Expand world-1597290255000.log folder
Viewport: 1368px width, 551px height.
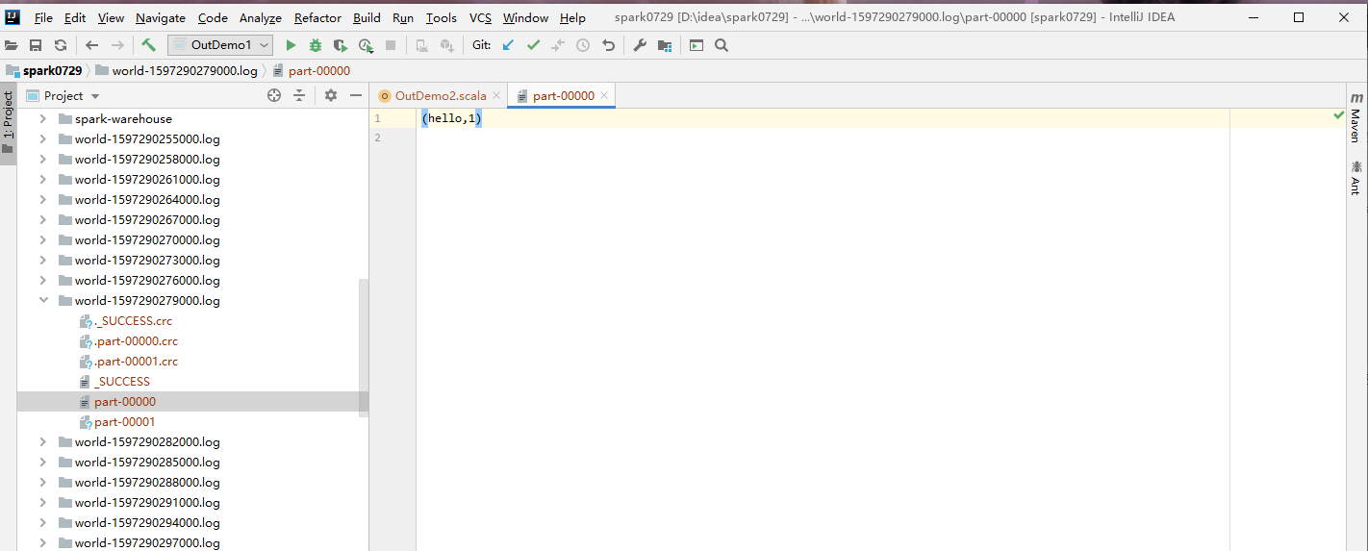point(42,139)
